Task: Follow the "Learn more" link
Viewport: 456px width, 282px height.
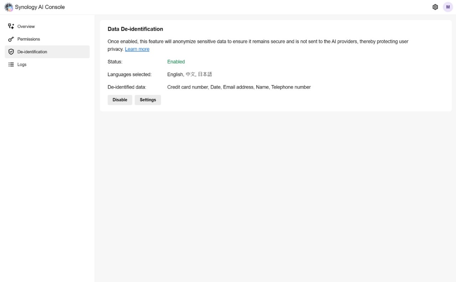Action: [x=137, y=49]
